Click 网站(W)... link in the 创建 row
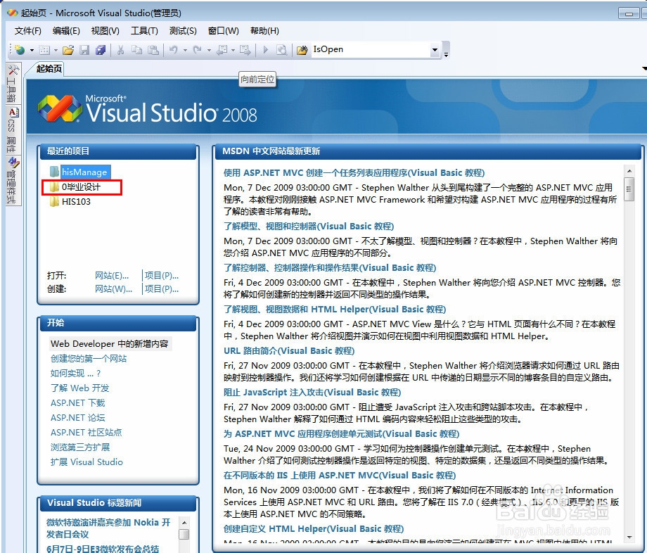Screen dimensions: 647x553 (113, 289)
